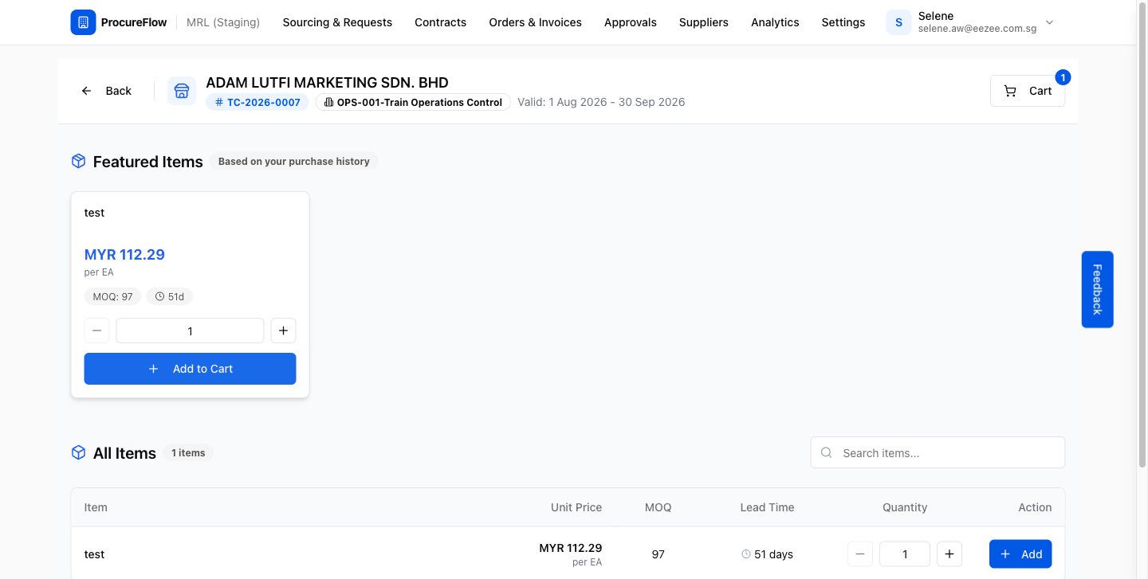Screen dimensions: 1148x579
Task: Click the Search items input field
Action: [x=938, y=452]
